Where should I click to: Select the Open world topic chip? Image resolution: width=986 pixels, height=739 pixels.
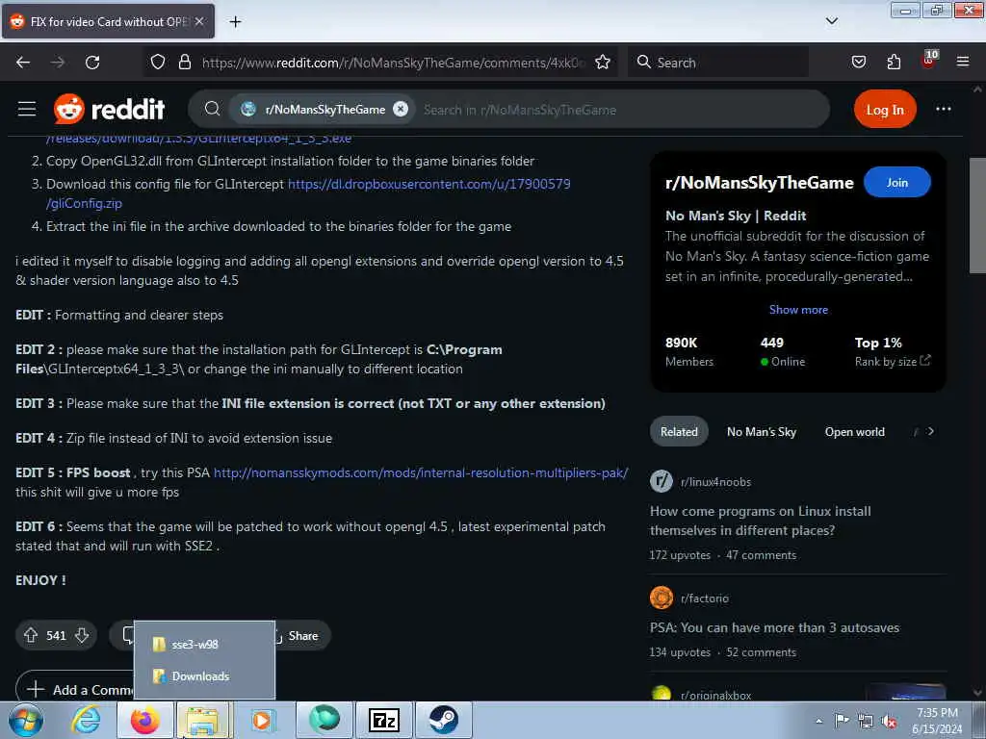855,432
